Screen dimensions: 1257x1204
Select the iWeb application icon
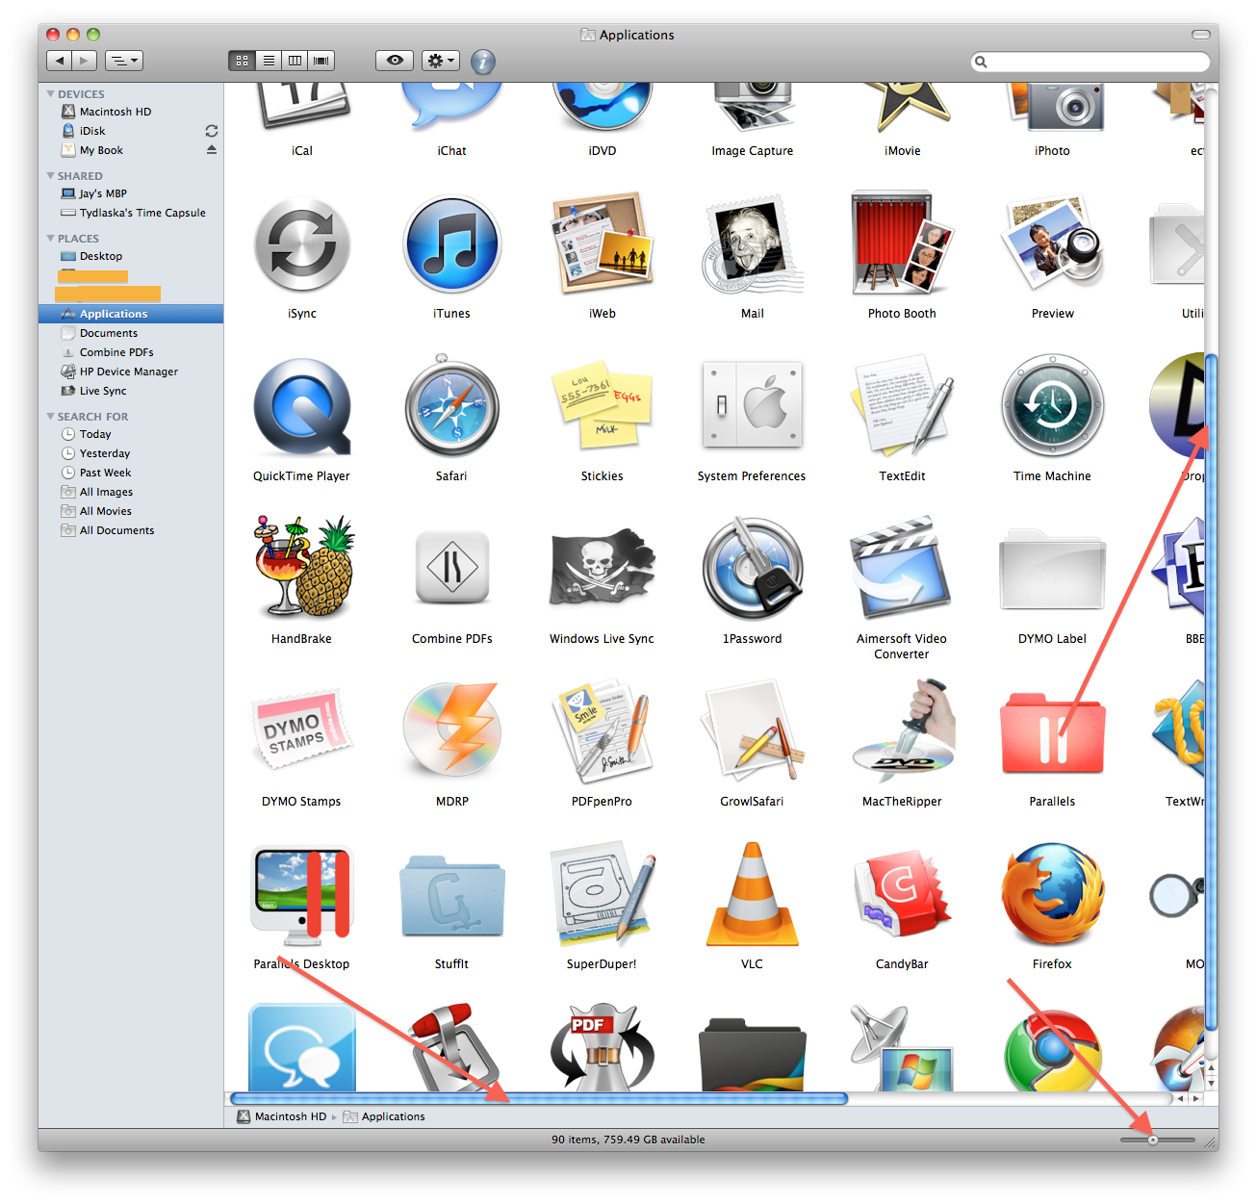coord(603,243)
